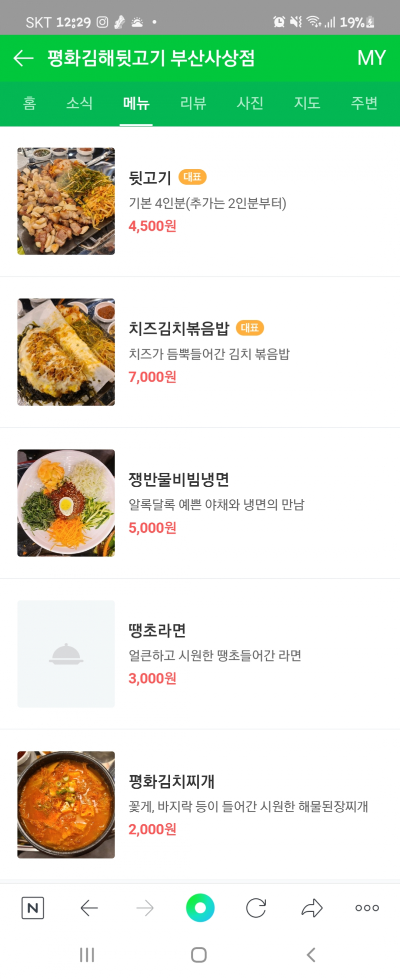Switch to the 리뷰 tab
The image size is (400, 979).
(x=193, y=103)
